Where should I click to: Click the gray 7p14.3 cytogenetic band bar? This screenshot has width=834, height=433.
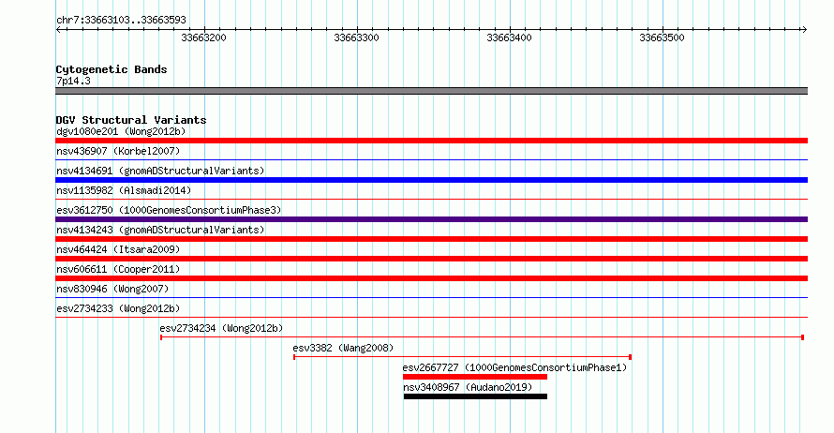pos(431,91)
